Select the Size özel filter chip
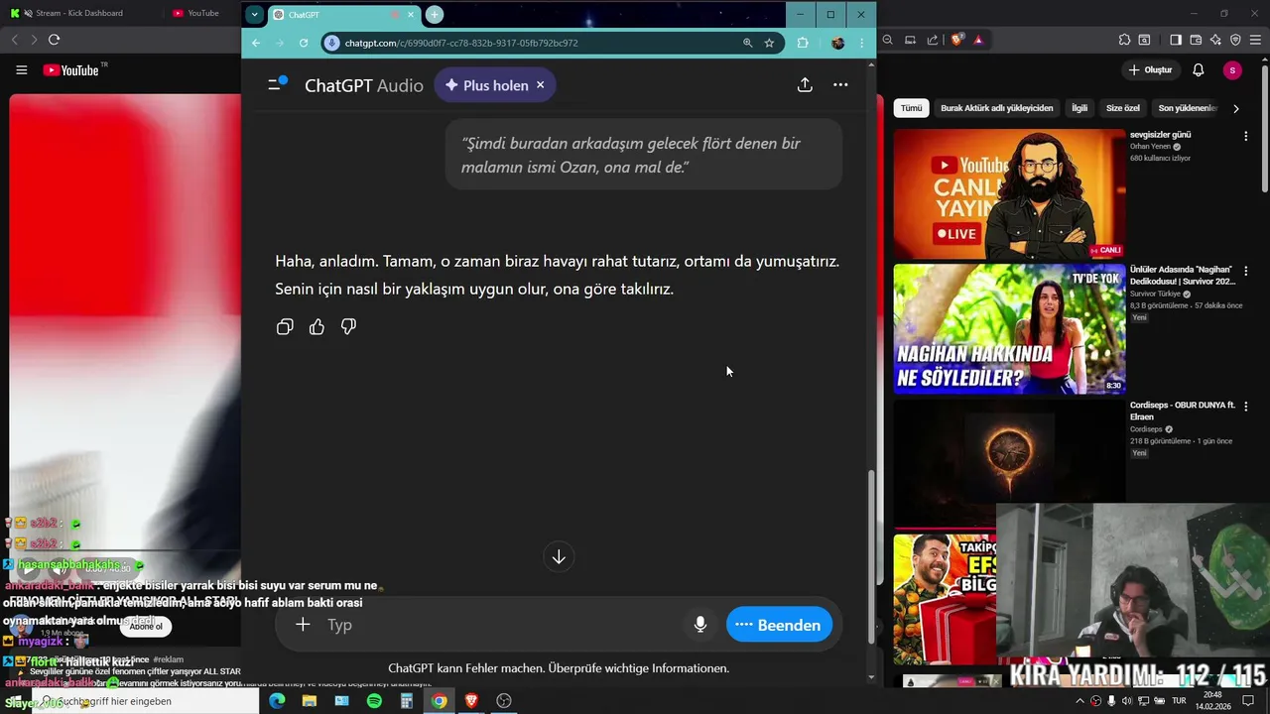Image resolution: width=1270 pixels, height=714 pixels. (1123, 108)
